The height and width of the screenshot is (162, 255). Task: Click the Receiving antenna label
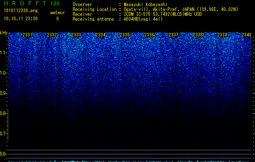93,19
